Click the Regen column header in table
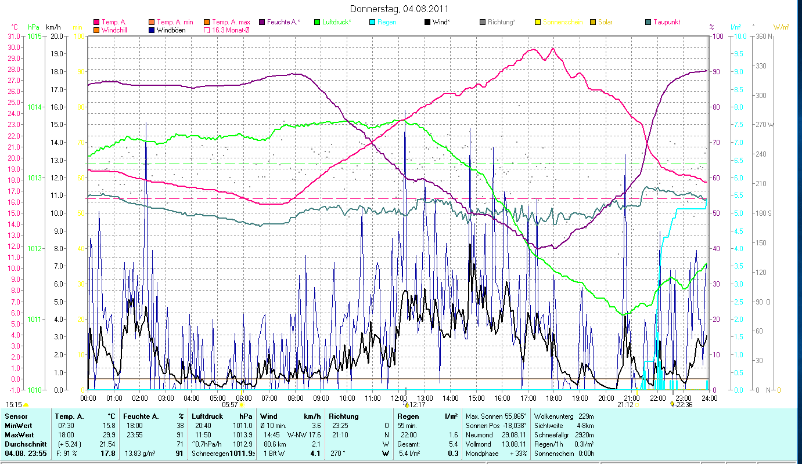This screenshot has width=802, height=464. point(408,416)
